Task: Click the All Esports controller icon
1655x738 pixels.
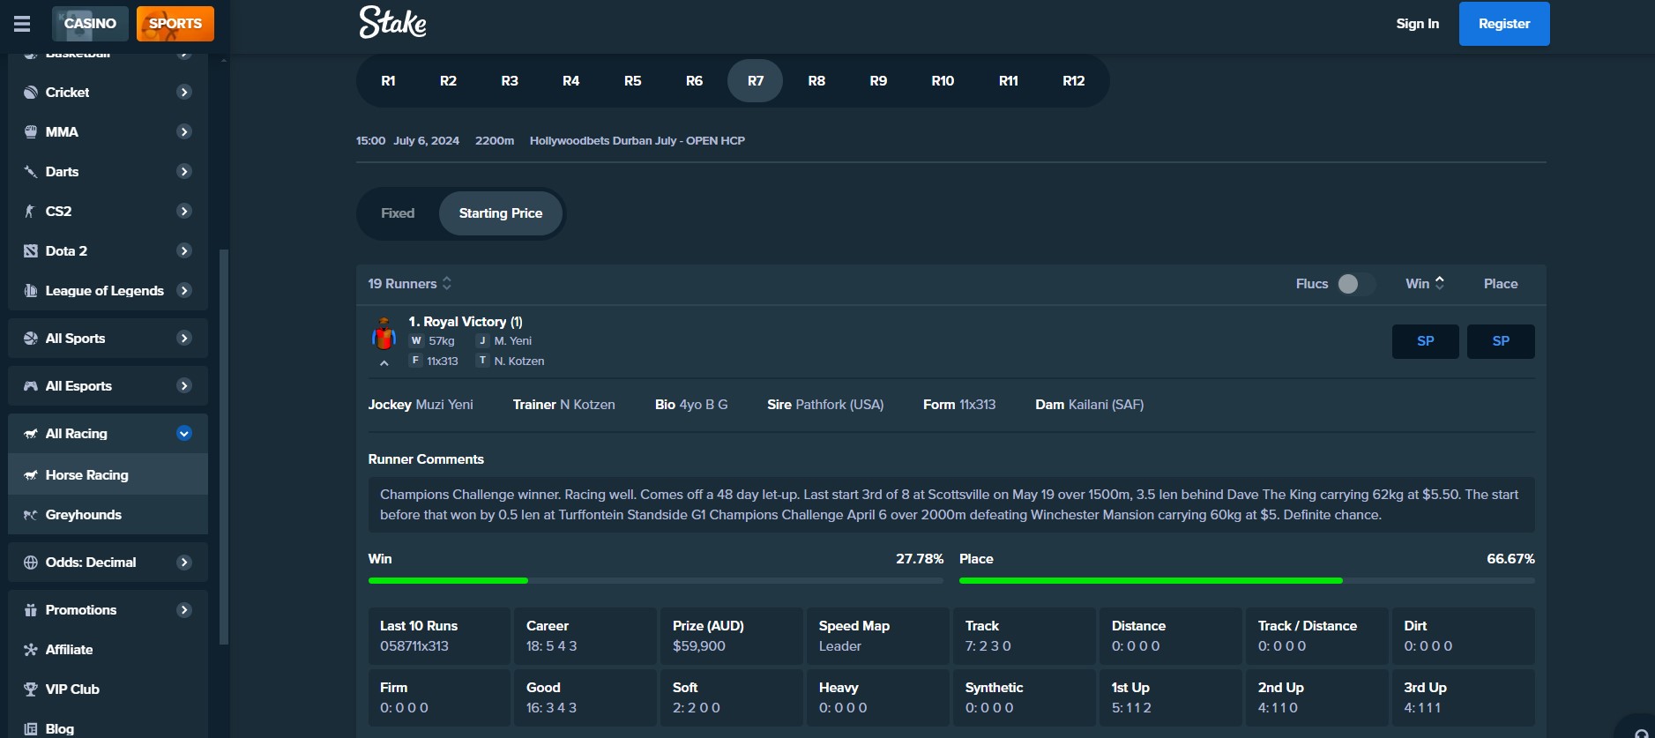Action: click(30, 385)
